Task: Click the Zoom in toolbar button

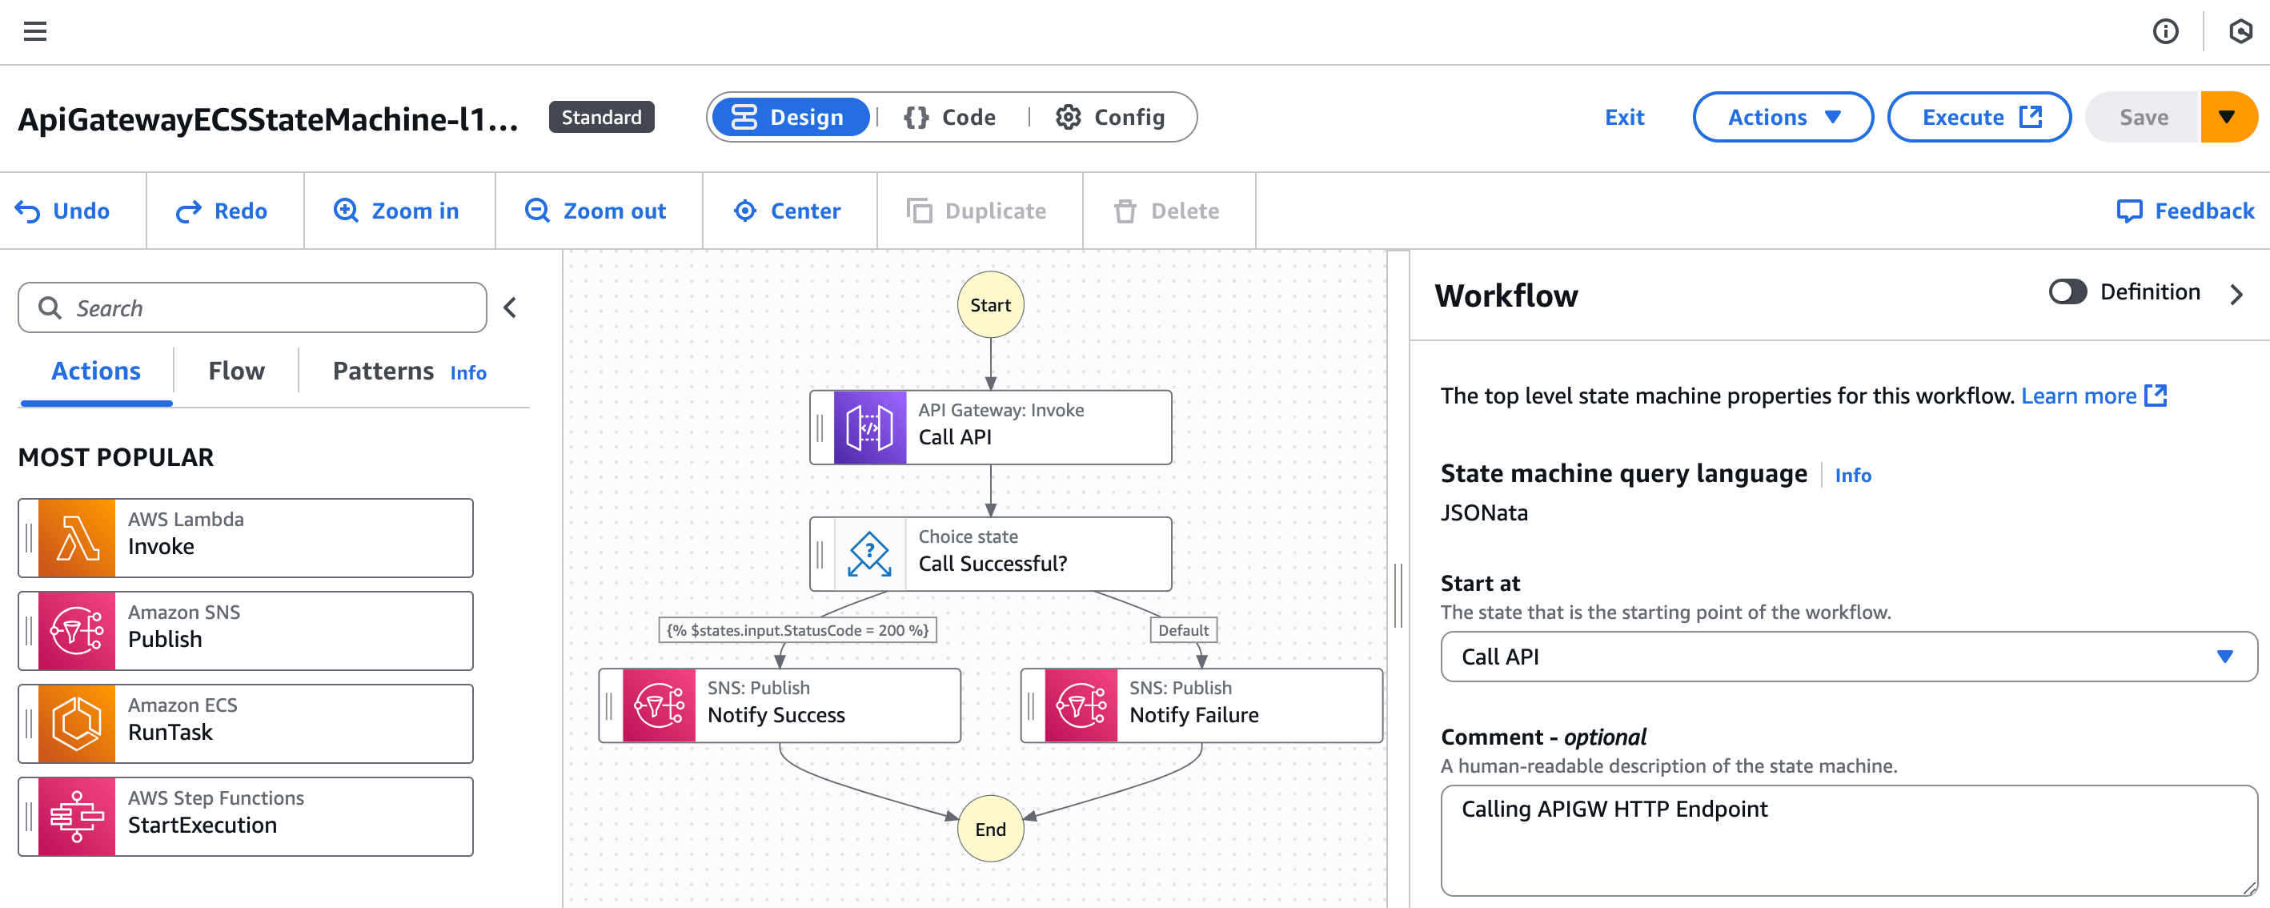Action: pos(396,211)
